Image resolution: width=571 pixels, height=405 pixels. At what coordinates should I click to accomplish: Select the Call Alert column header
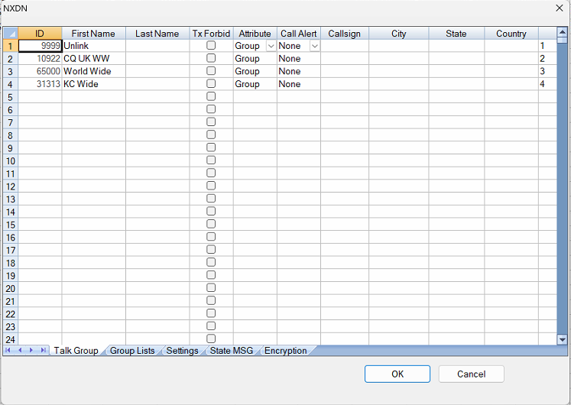pos(299,34)
